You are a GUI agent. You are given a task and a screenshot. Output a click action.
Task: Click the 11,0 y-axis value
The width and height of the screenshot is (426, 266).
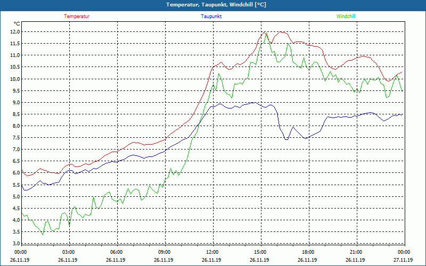click(15, 55)
